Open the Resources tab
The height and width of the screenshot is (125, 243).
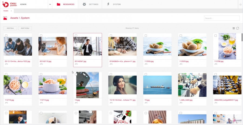coord(65,4)
